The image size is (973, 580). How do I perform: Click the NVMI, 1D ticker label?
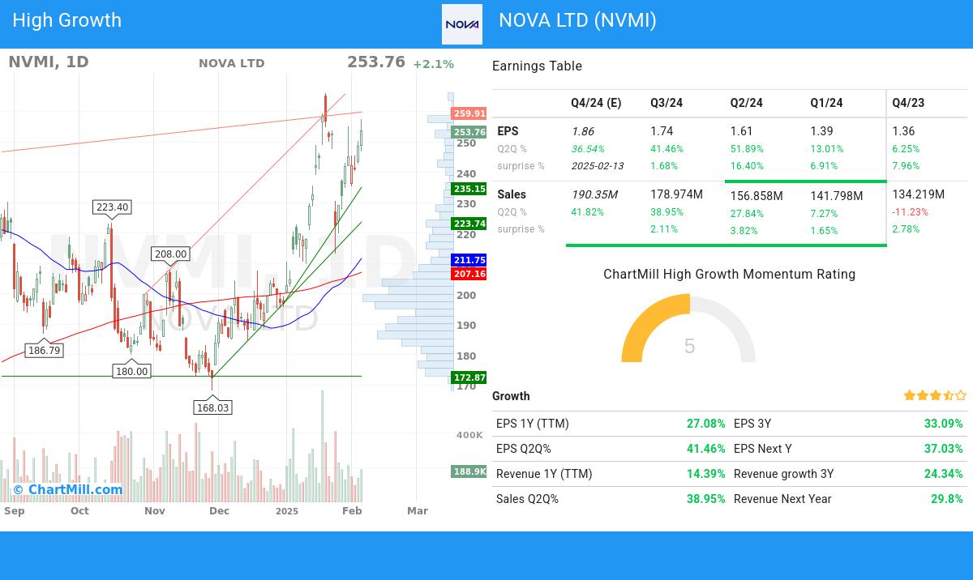coord(49,62)
